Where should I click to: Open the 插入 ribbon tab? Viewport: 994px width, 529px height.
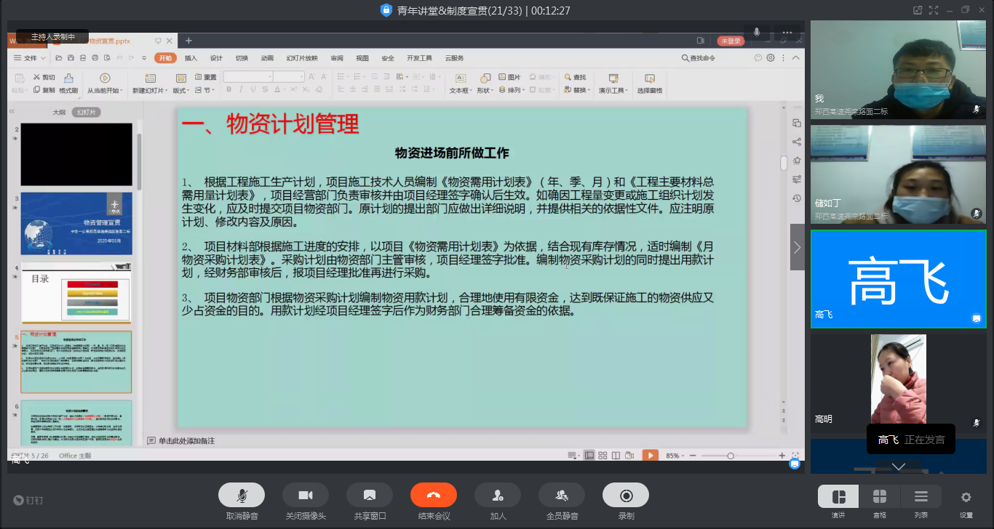[x=191, y=58]
